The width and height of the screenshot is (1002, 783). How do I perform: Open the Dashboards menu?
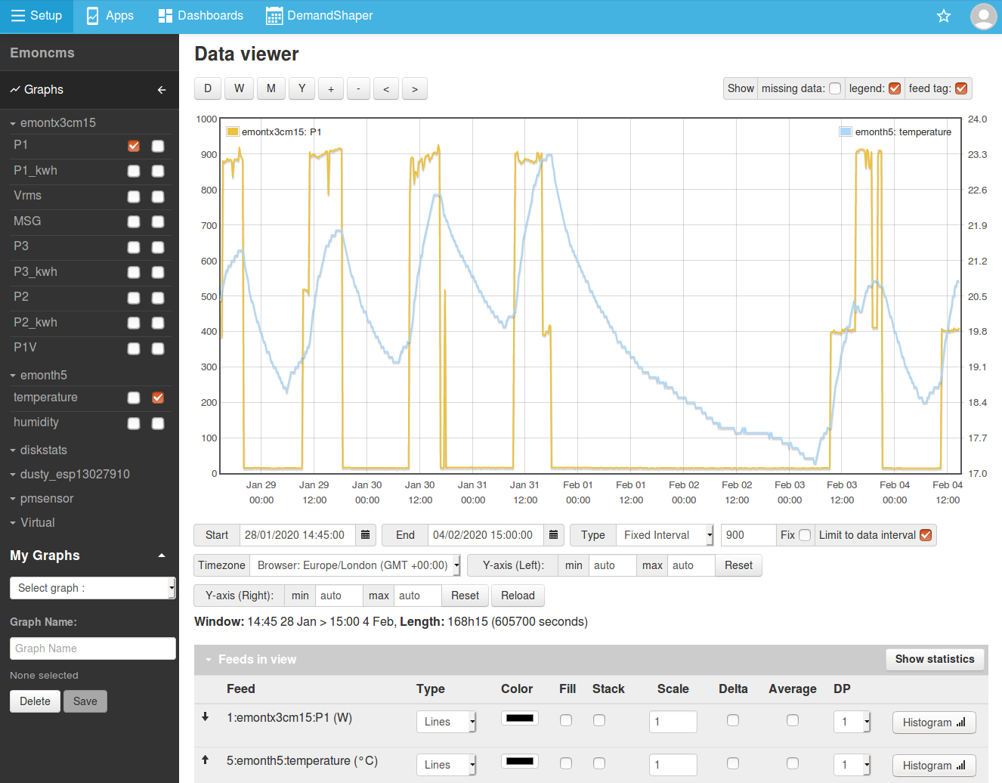pyautogui.click(x=200, y=16)
